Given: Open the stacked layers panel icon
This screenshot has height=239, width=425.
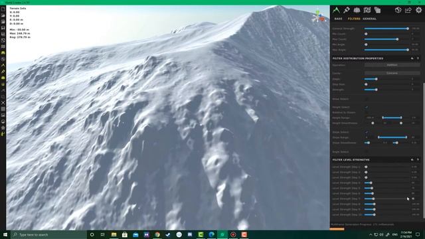Looking at the screenshot, I should click(x=377, y=11).
